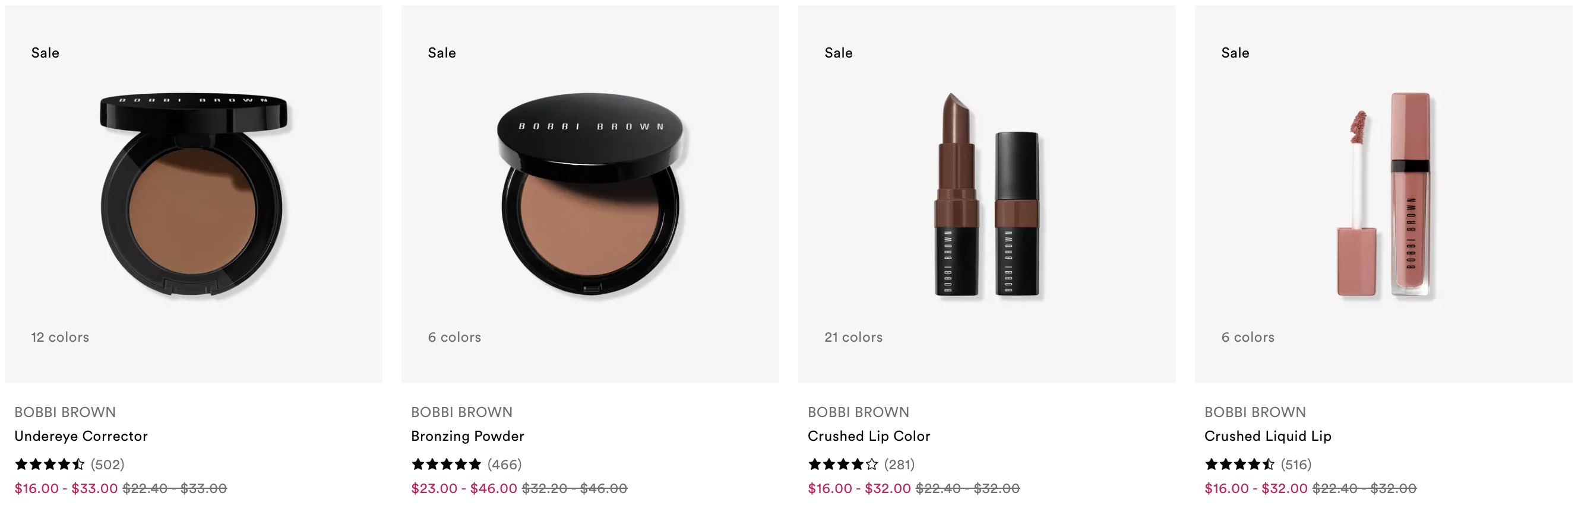
Task: Click the 21 colors label
Action: click(853, 338)
